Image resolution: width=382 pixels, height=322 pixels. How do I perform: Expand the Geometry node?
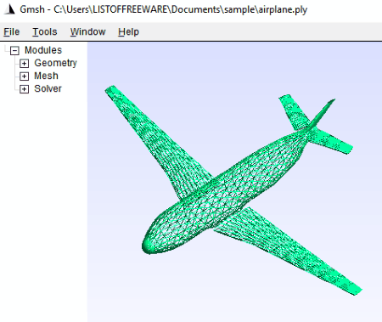[25, 64]
